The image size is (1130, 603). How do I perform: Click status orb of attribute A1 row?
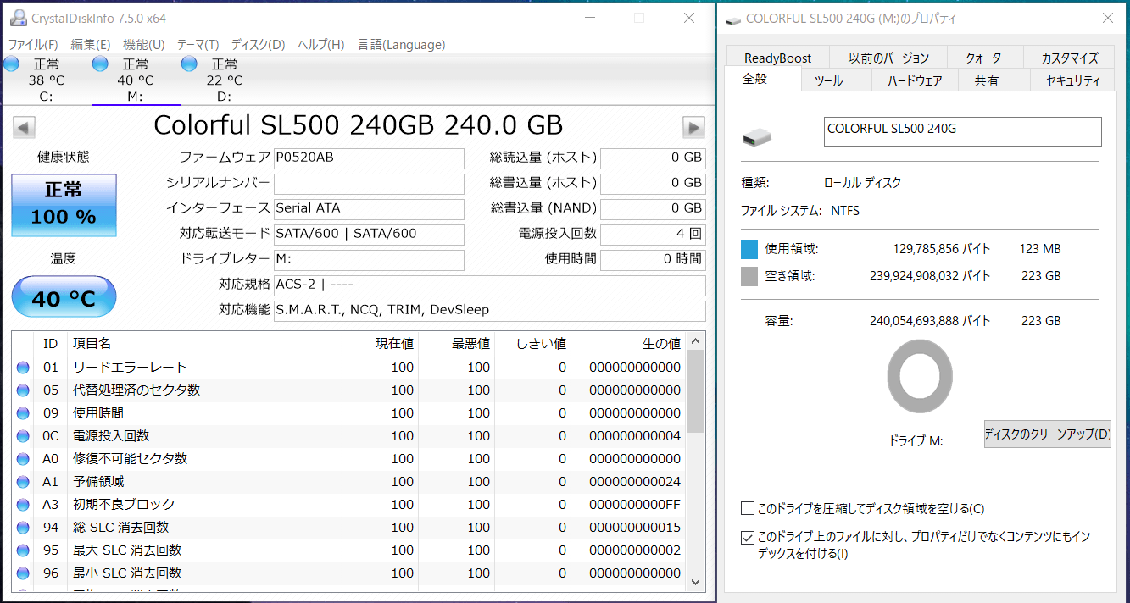23,482
